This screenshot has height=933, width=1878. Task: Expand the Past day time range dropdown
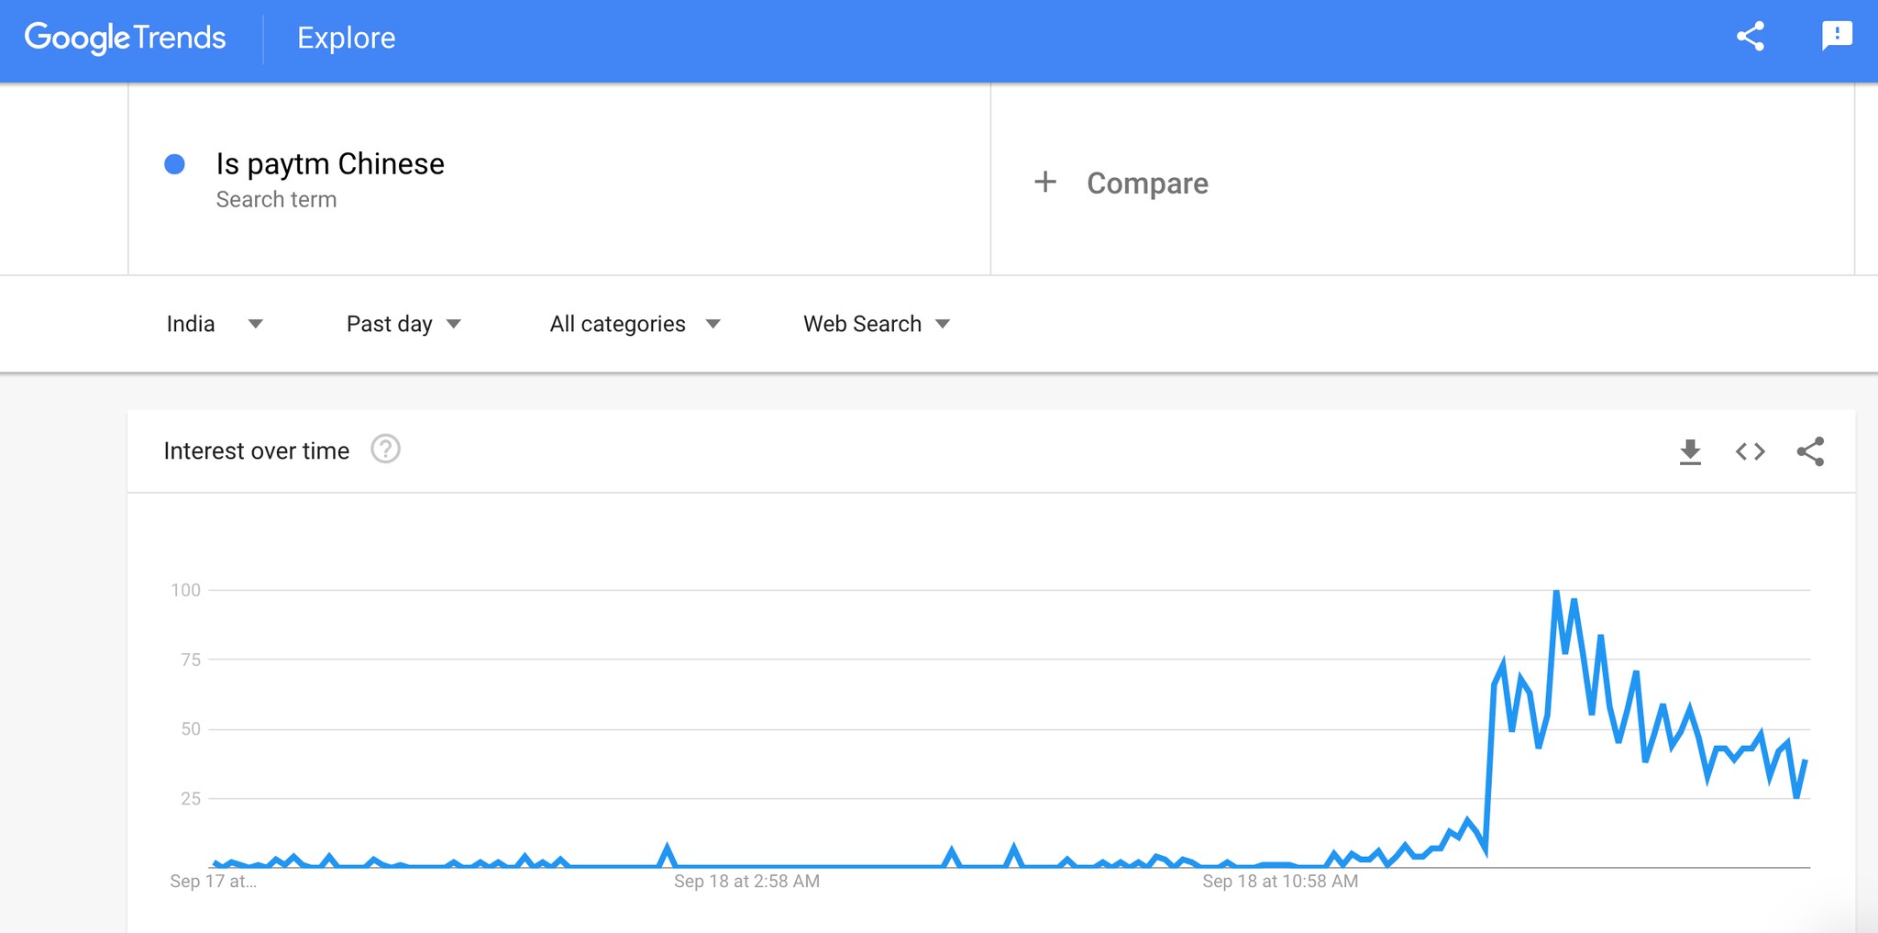point(403,324)
